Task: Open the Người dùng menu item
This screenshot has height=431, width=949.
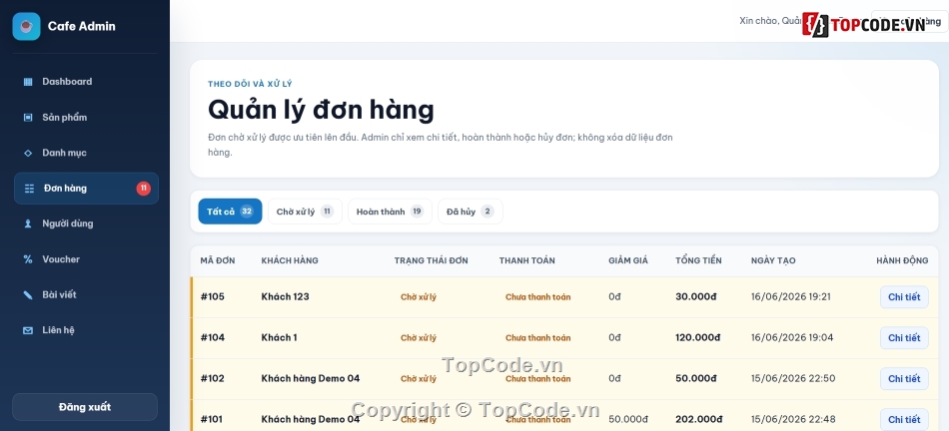Action: point(86,223)
